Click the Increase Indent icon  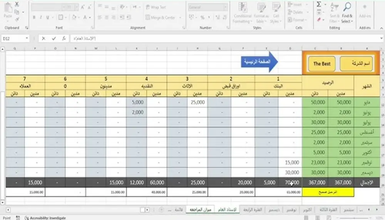tap(129, 17)
